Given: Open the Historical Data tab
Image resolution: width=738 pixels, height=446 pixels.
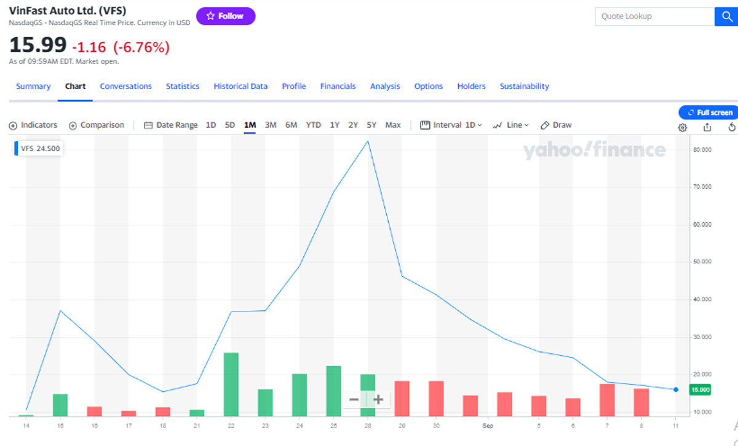Looking at the screenshot, I should tap(240, 87).
